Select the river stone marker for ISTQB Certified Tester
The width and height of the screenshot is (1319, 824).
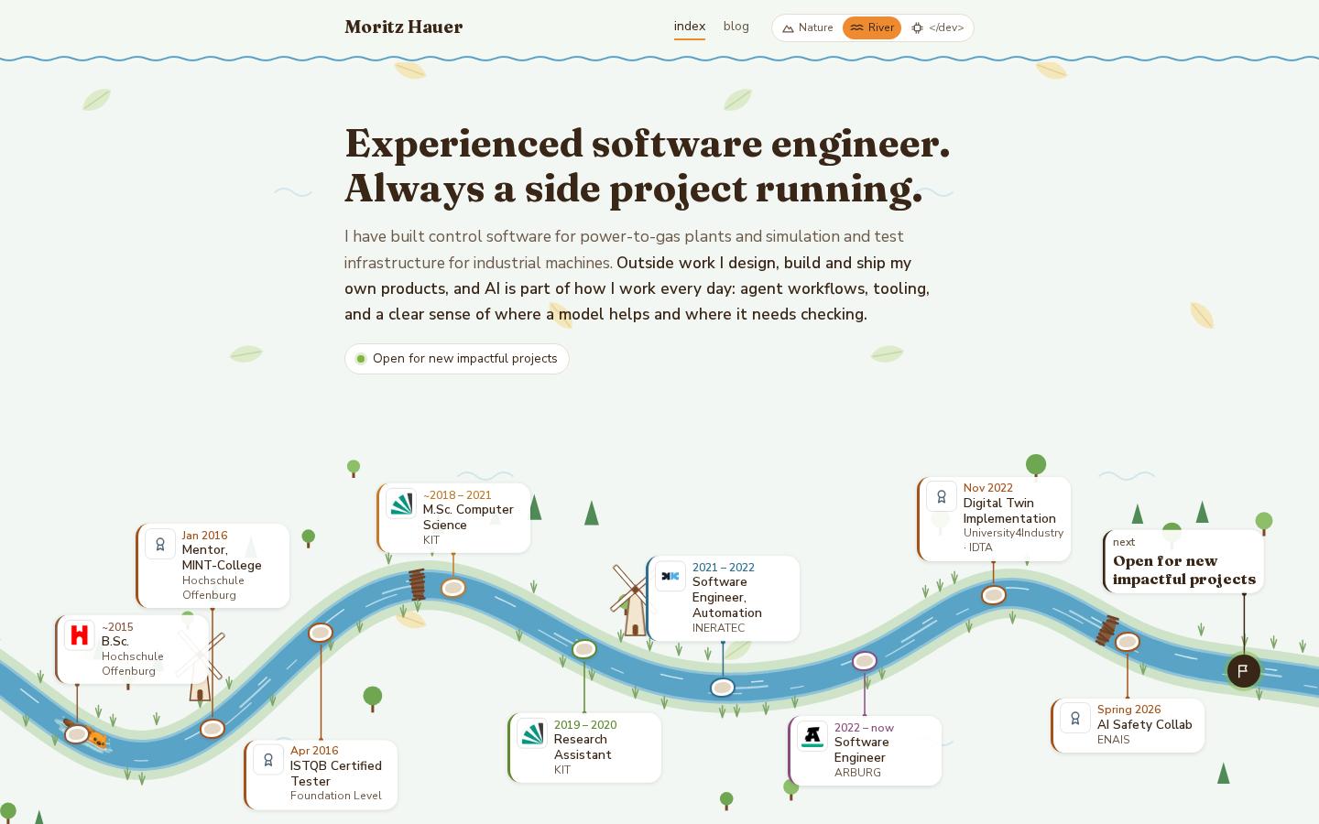click(x=321, y=633)
